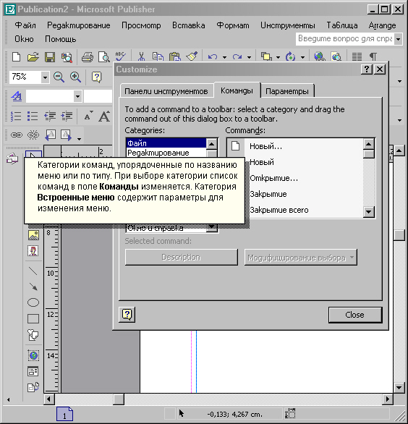Click the Undo arrow icon

(213, 56)
